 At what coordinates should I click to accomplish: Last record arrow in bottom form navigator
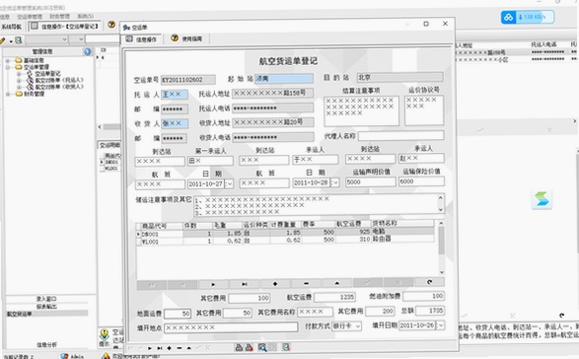tap(160, 348)
